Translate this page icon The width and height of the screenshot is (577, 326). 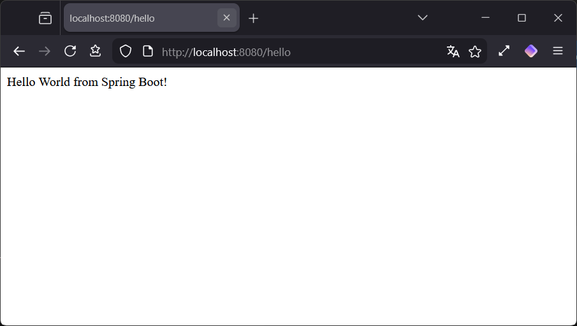(x=453, y=52)
